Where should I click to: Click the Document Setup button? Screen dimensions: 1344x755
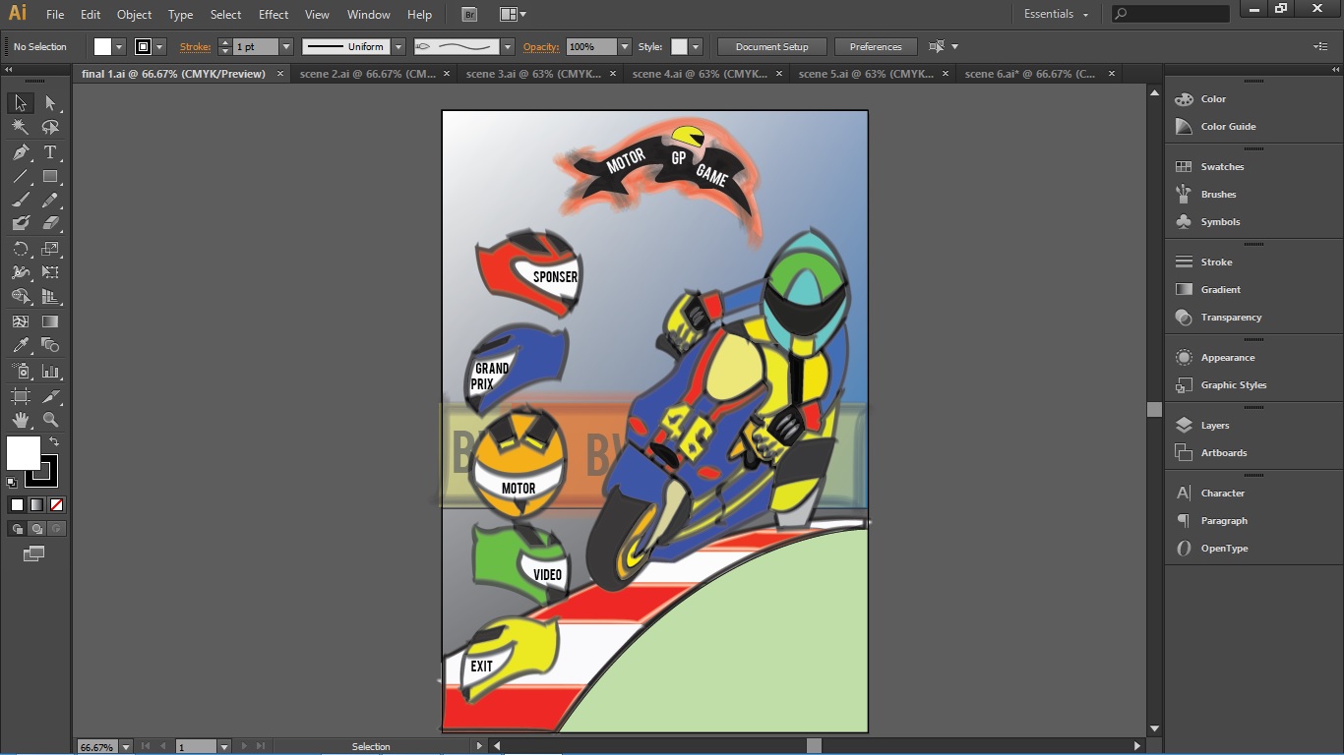pos(771,47)
